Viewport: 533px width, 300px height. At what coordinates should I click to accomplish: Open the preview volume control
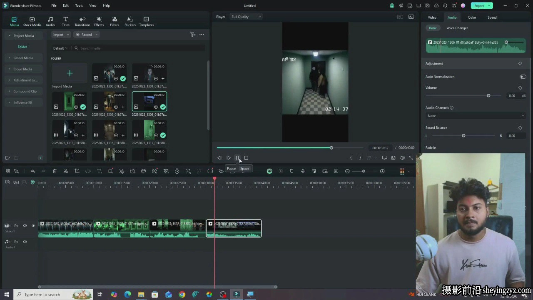(x=402, y=158)
